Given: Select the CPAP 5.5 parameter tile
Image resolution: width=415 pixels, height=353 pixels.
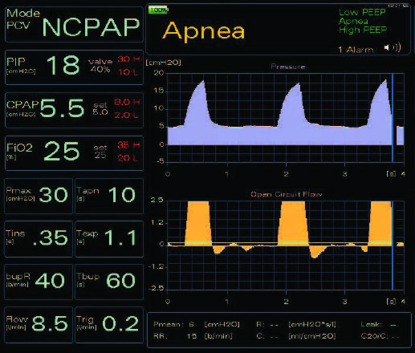Looking at the screenshot, I should 74,110.
